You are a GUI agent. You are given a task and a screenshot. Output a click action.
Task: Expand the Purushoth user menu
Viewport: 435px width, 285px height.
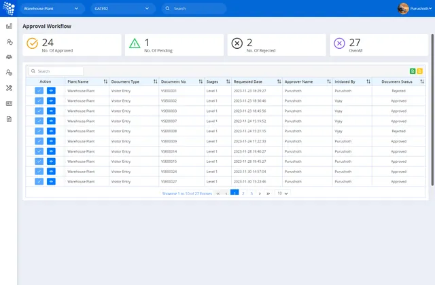pos(421,9)
